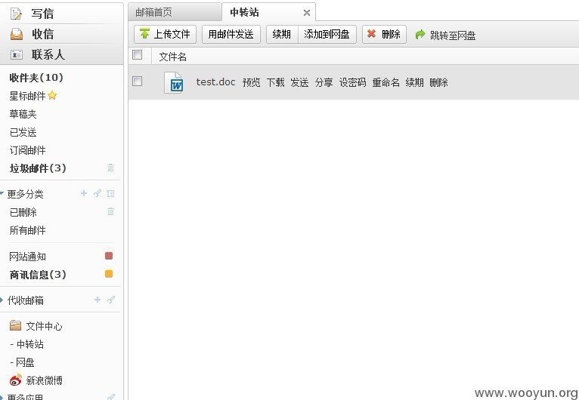Click the 写信 label
This screenshot has width=579, height=400.
(x=42, y=14)
